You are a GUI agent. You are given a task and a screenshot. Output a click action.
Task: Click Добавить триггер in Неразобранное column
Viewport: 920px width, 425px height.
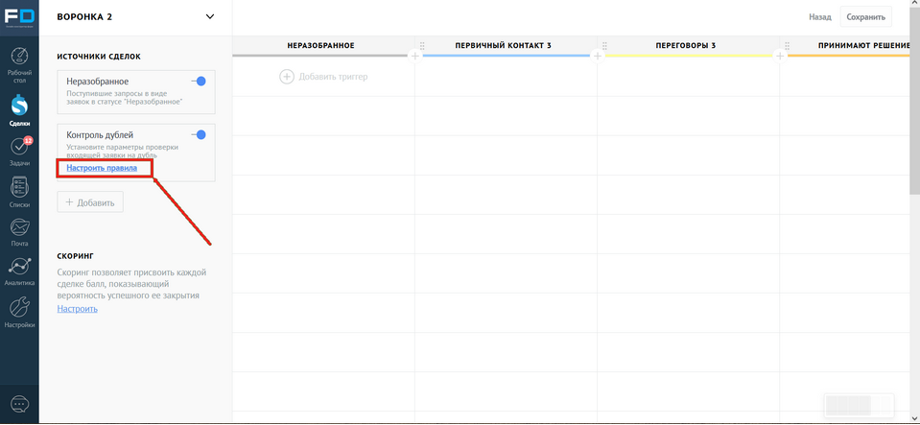(323, 76)
